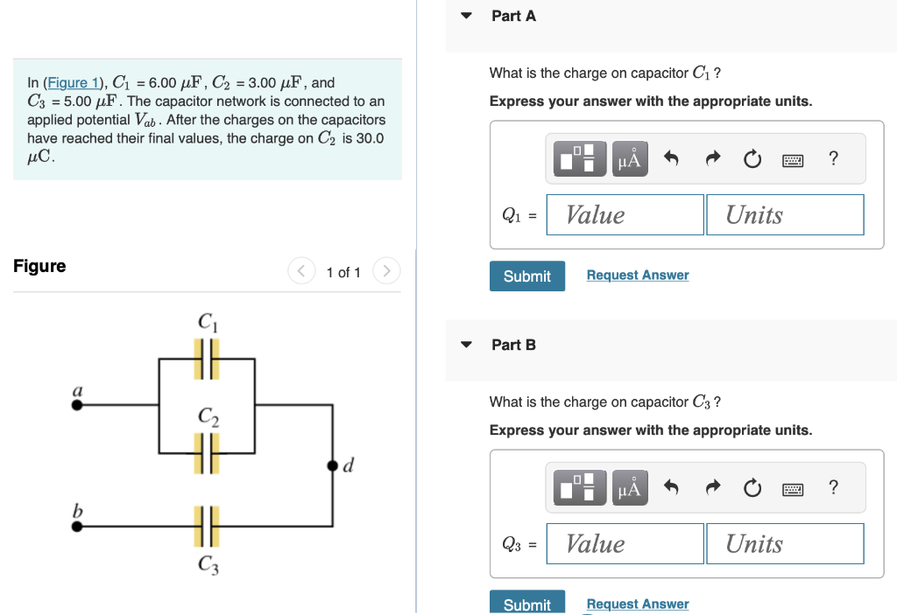Redo the entry in Part A

click(712, 158)
